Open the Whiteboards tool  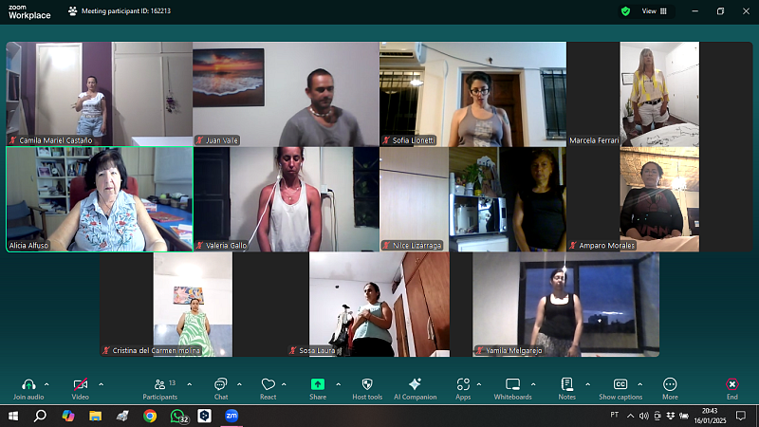tap(512, 384)
